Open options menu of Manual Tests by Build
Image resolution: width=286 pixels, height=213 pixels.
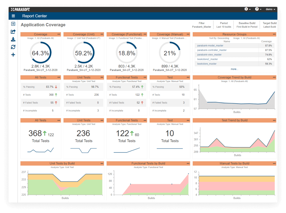274,163
